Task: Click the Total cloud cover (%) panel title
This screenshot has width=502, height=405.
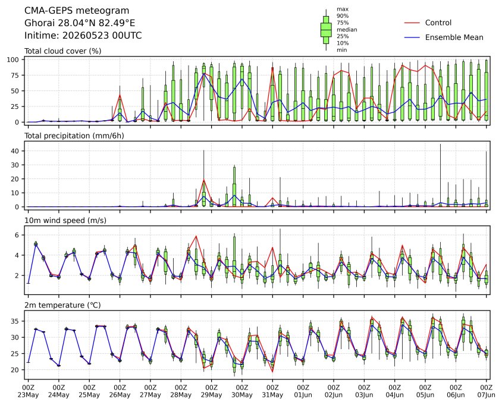Action: (x=63, y=51)
